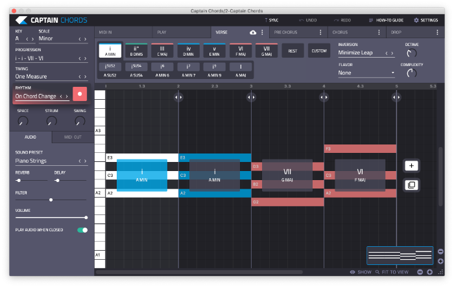Select the iv D MIN chord button
This screenshot has height=287, width=454.
click(189, 51)
